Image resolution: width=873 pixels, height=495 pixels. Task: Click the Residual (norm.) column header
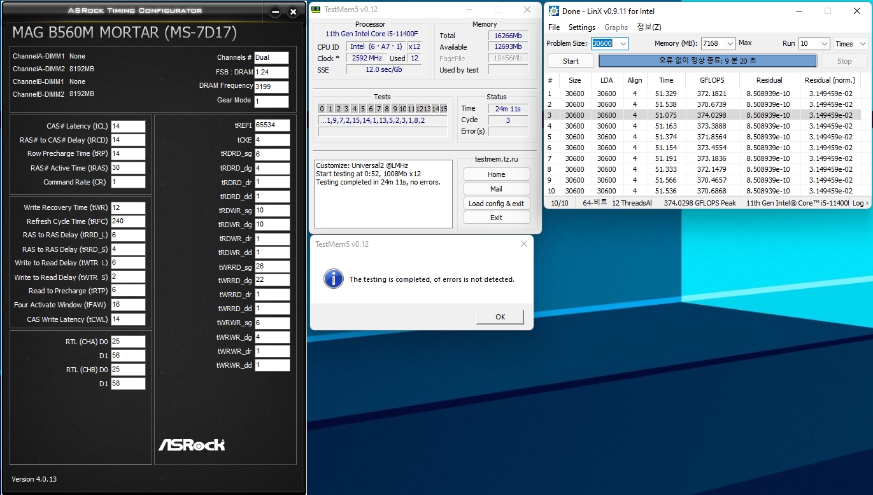click(x=830, y=80)
